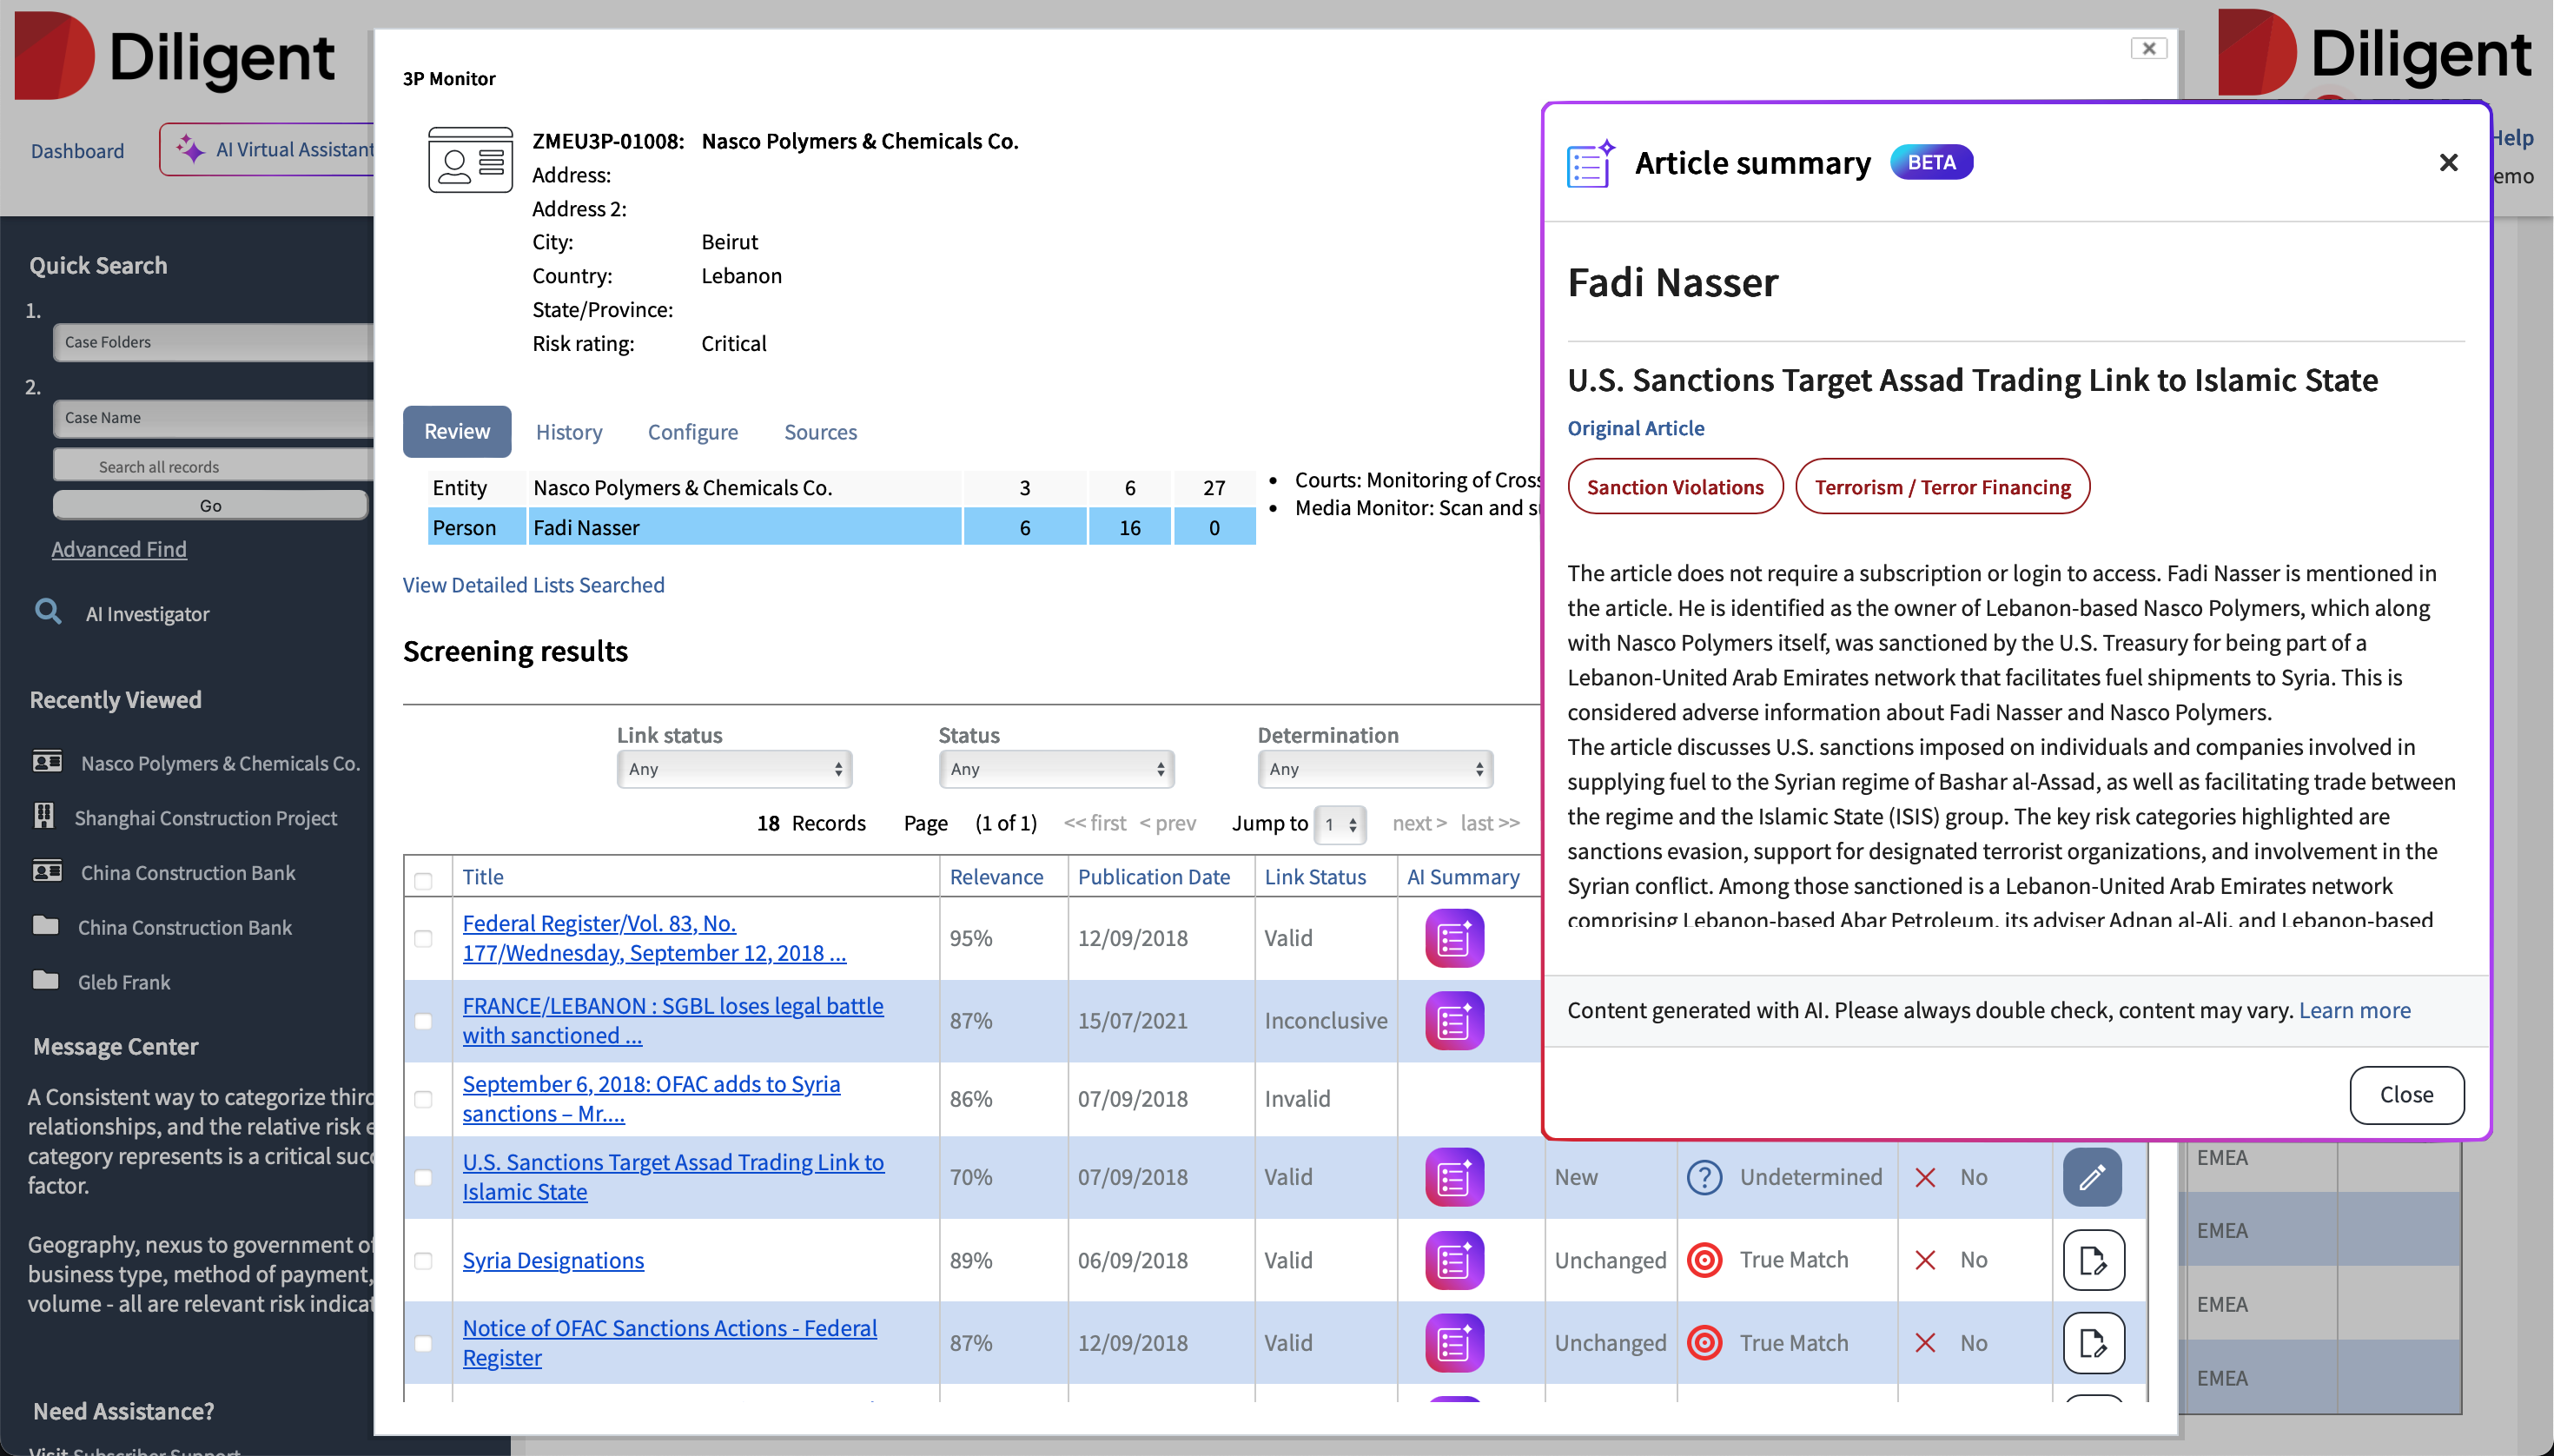Click the entity ID card icon beside ZMEU3P-01008
Viewport: 2554px width, 1456px height.
470,160
